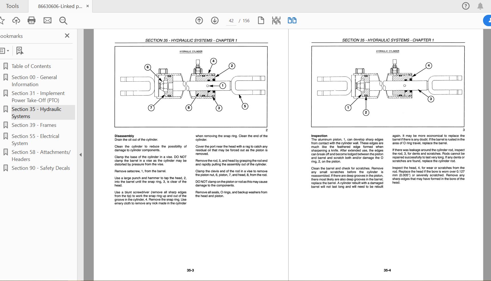Open Section 39 - Frames bookmark

34,125
